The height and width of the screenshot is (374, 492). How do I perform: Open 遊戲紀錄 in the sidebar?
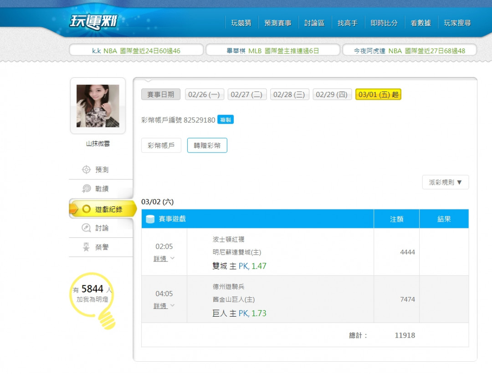(103, 209)
